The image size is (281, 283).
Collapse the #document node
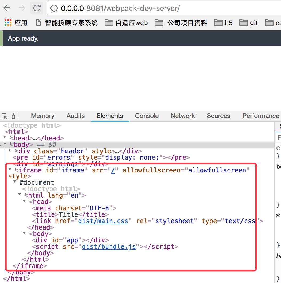pos(15,182)
